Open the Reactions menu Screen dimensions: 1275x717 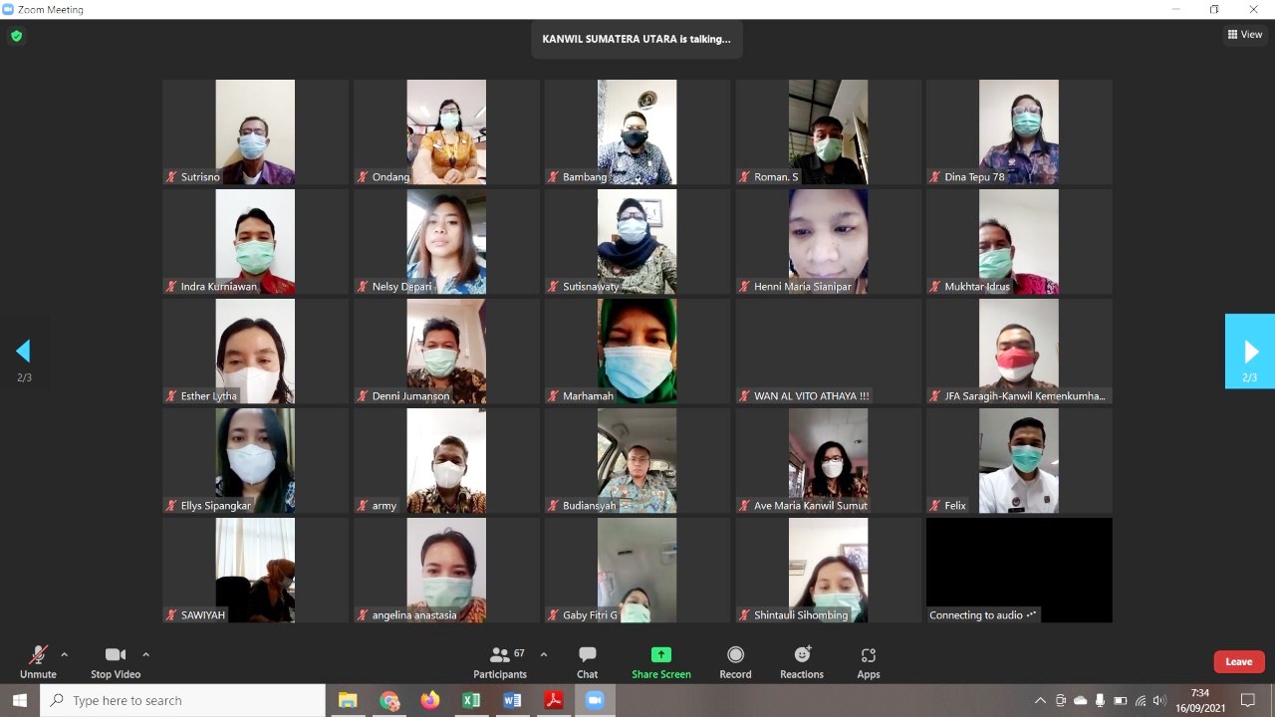[802, 655]
